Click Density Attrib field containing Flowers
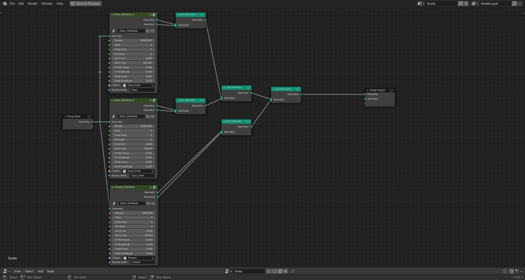Viewport: 525px width, 280px height. coord(143,262)
